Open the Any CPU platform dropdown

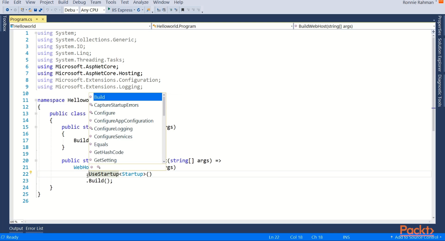[92, 10]
